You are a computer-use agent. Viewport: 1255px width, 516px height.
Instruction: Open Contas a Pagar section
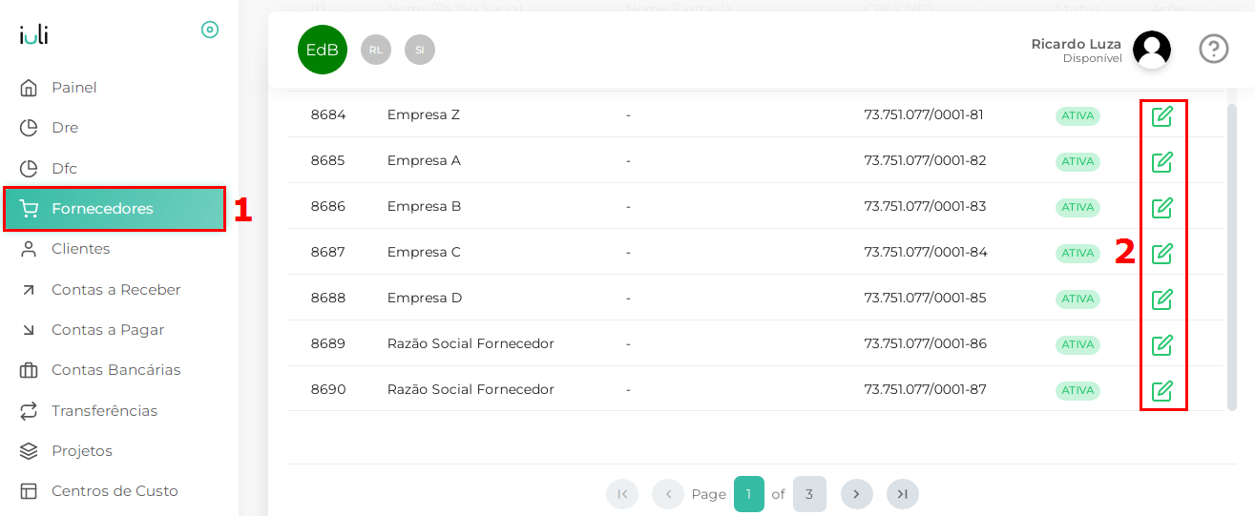[108, 330]
